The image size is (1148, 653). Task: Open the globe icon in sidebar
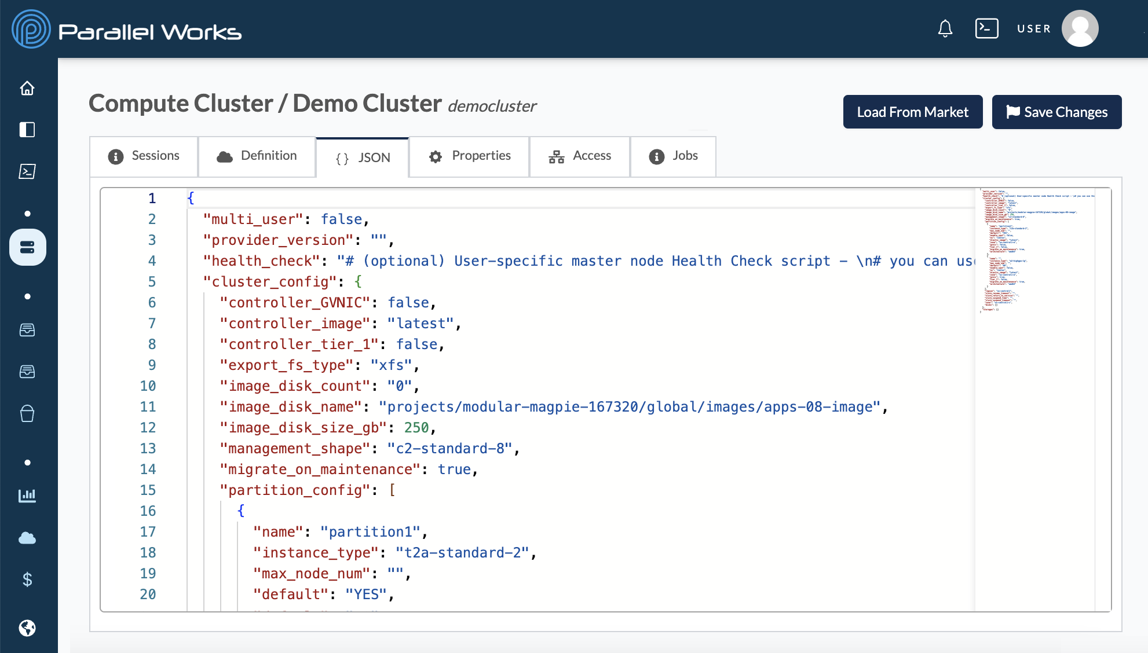click(27, 628)
